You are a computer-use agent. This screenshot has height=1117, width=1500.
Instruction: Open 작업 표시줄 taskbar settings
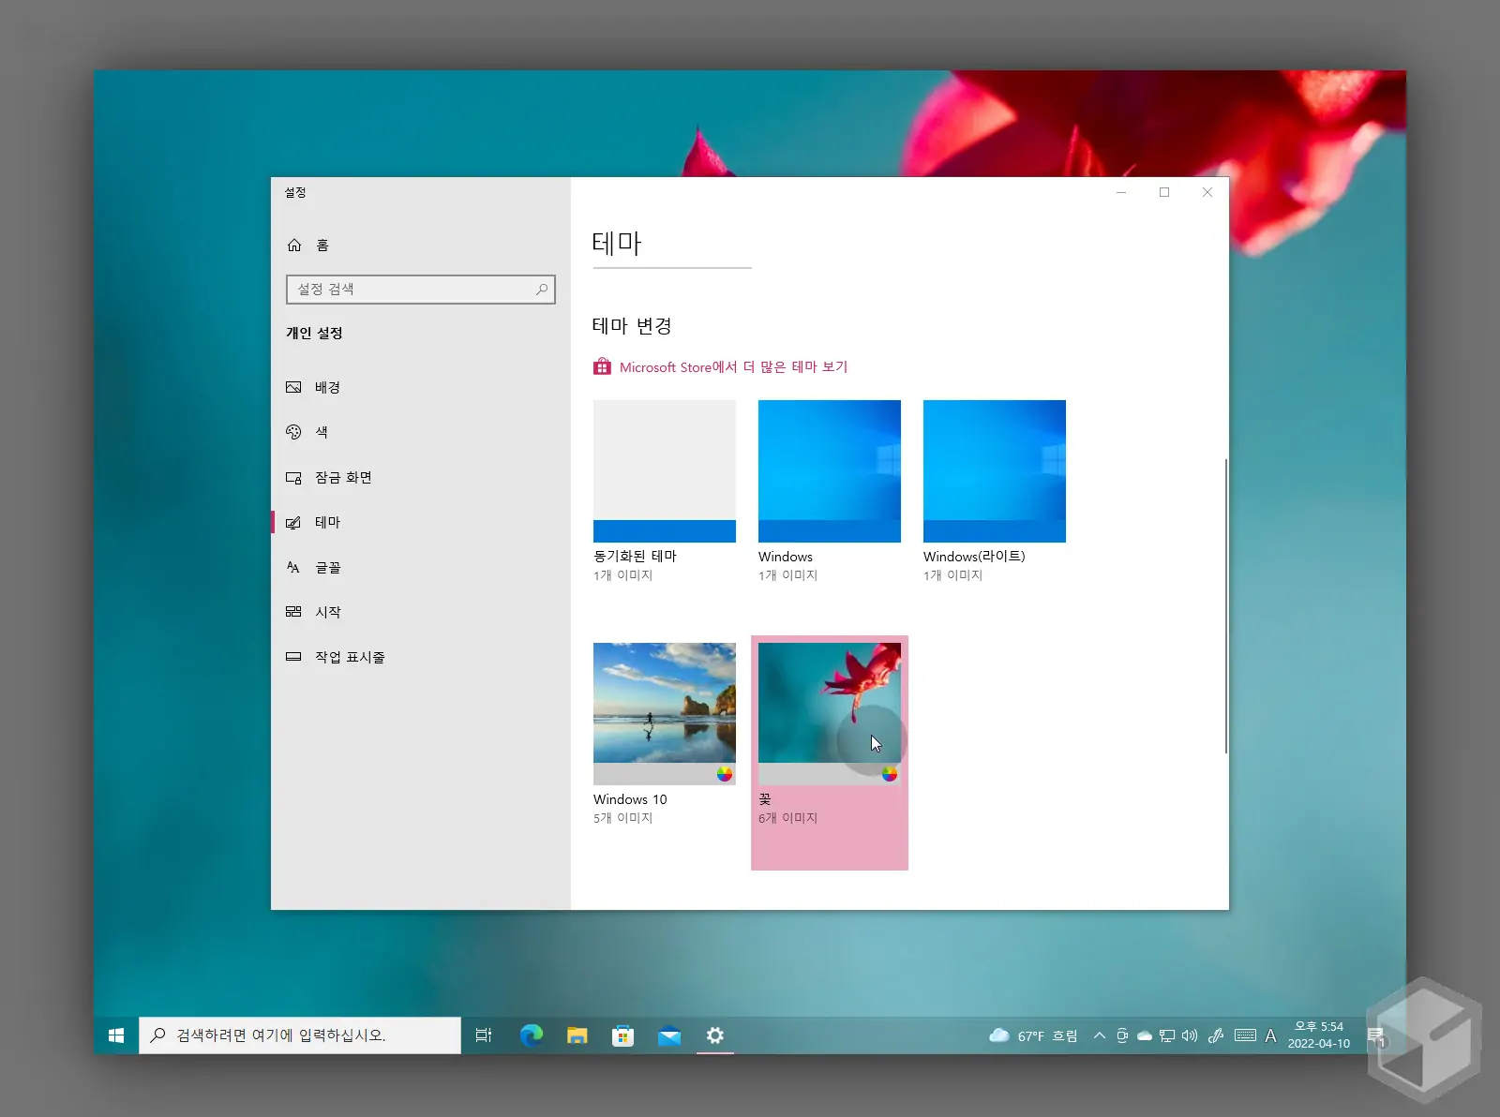349,657
